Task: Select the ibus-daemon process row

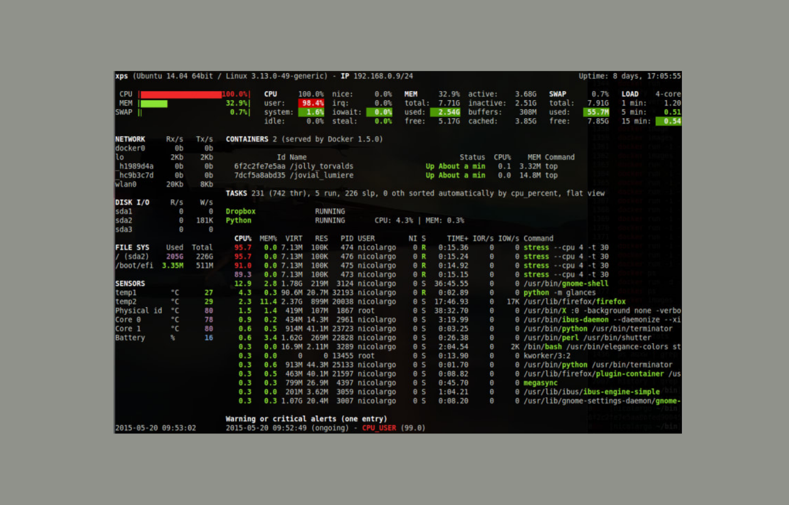Action: [x=457, y=320]
